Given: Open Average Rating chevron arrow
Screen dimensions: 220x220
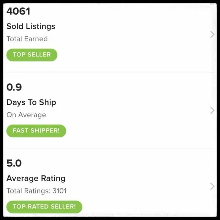Looking at the screenshot, I should point(212,186).
